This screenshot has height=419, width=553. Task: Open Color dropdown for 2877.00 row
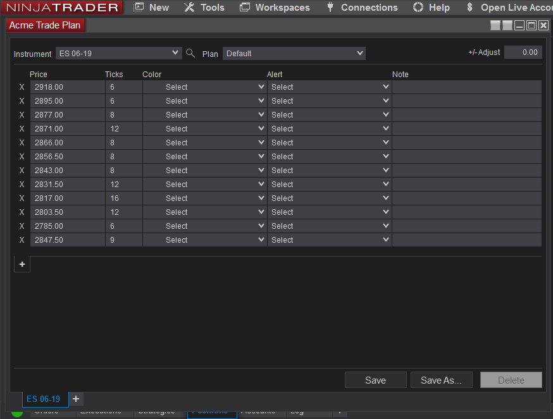[x=204, y=115]
